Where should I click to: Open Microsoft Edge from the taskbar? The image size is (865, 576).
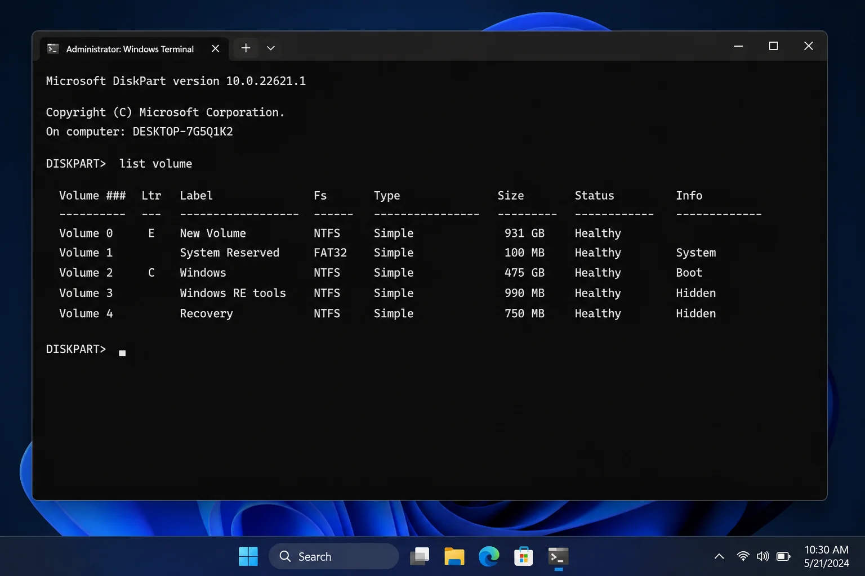(x=489, y=556)
